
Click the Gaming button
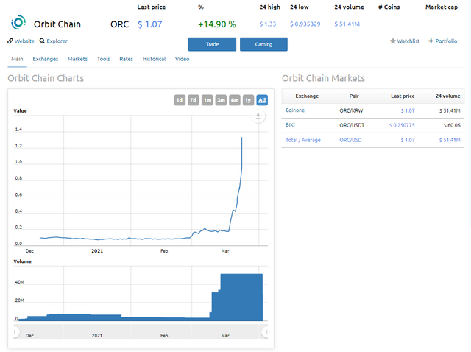click(263, 44)
